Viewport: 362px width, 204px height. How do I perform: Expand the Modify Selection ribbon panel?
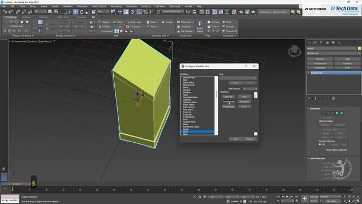click(66, 36)
